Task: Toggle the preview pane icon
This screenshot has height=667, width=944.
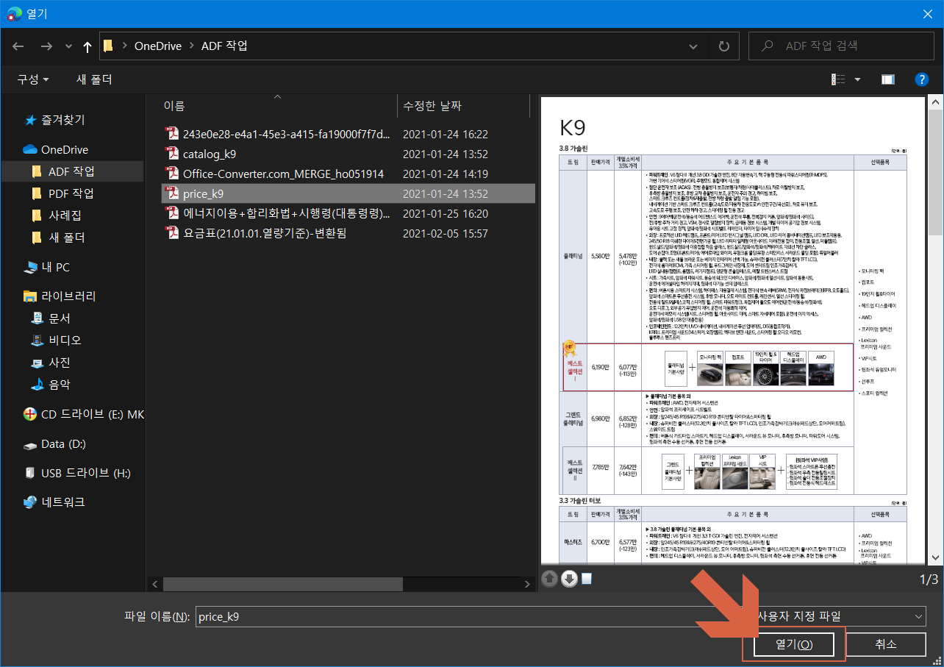Action: [x=887, y=79]
